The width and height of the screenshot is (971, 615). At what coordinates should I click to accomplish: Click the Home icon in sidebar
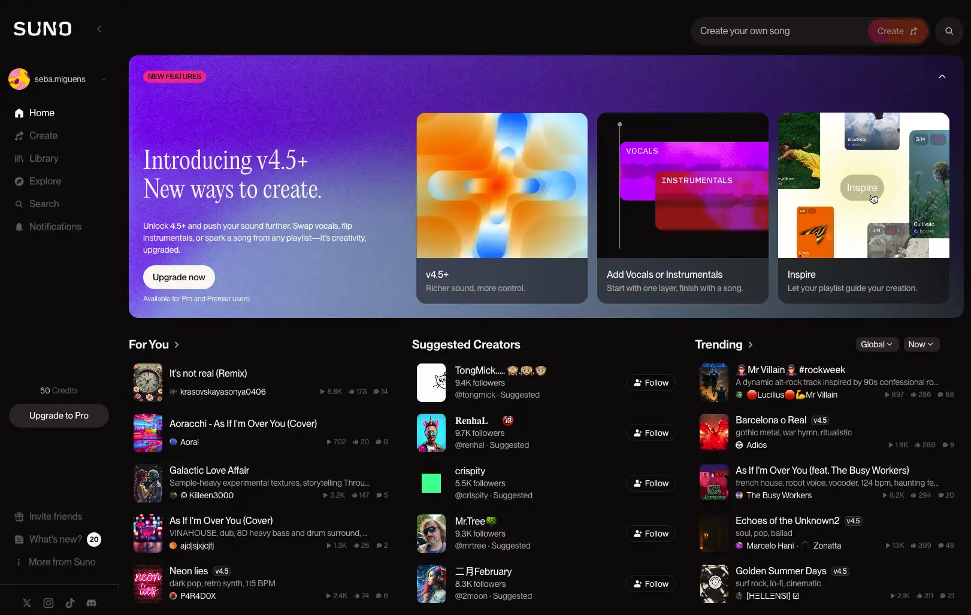tap(19, 113)
